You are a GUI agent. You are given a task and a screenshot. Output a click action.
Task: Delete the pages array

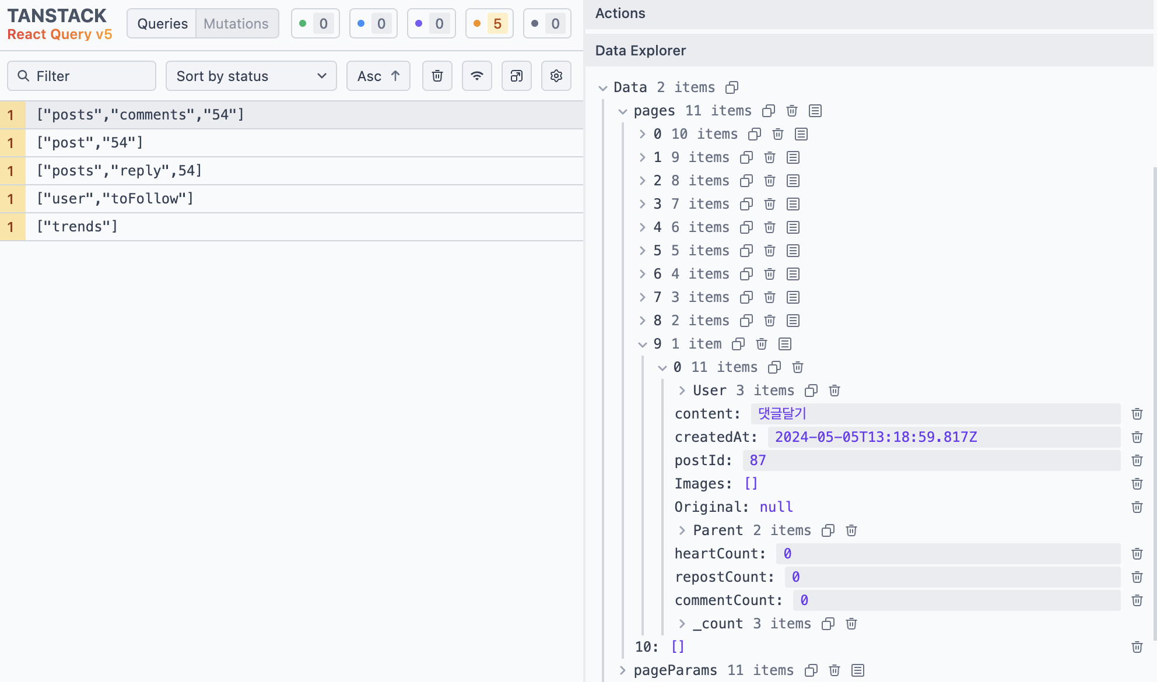[792, 111]
